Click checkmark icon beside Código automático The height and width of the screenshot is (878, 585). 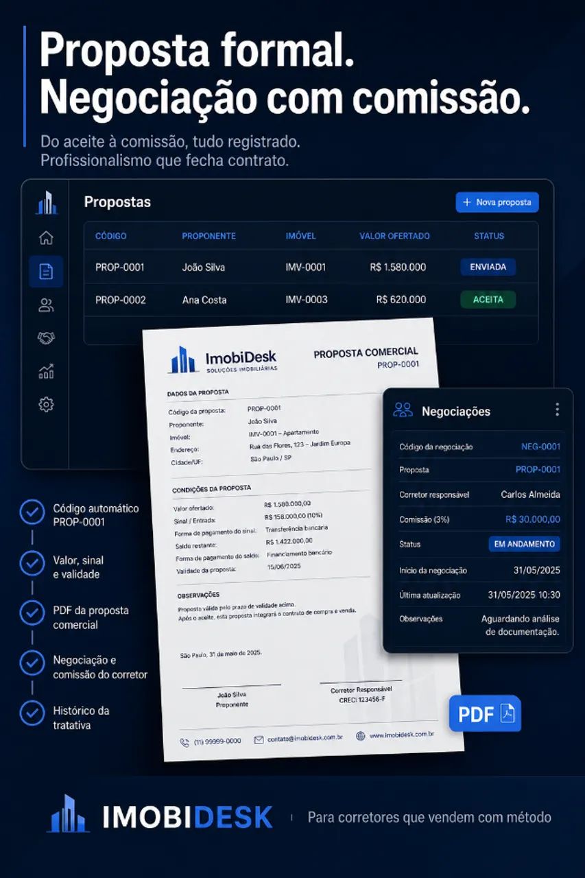click(x=32, y=512)
